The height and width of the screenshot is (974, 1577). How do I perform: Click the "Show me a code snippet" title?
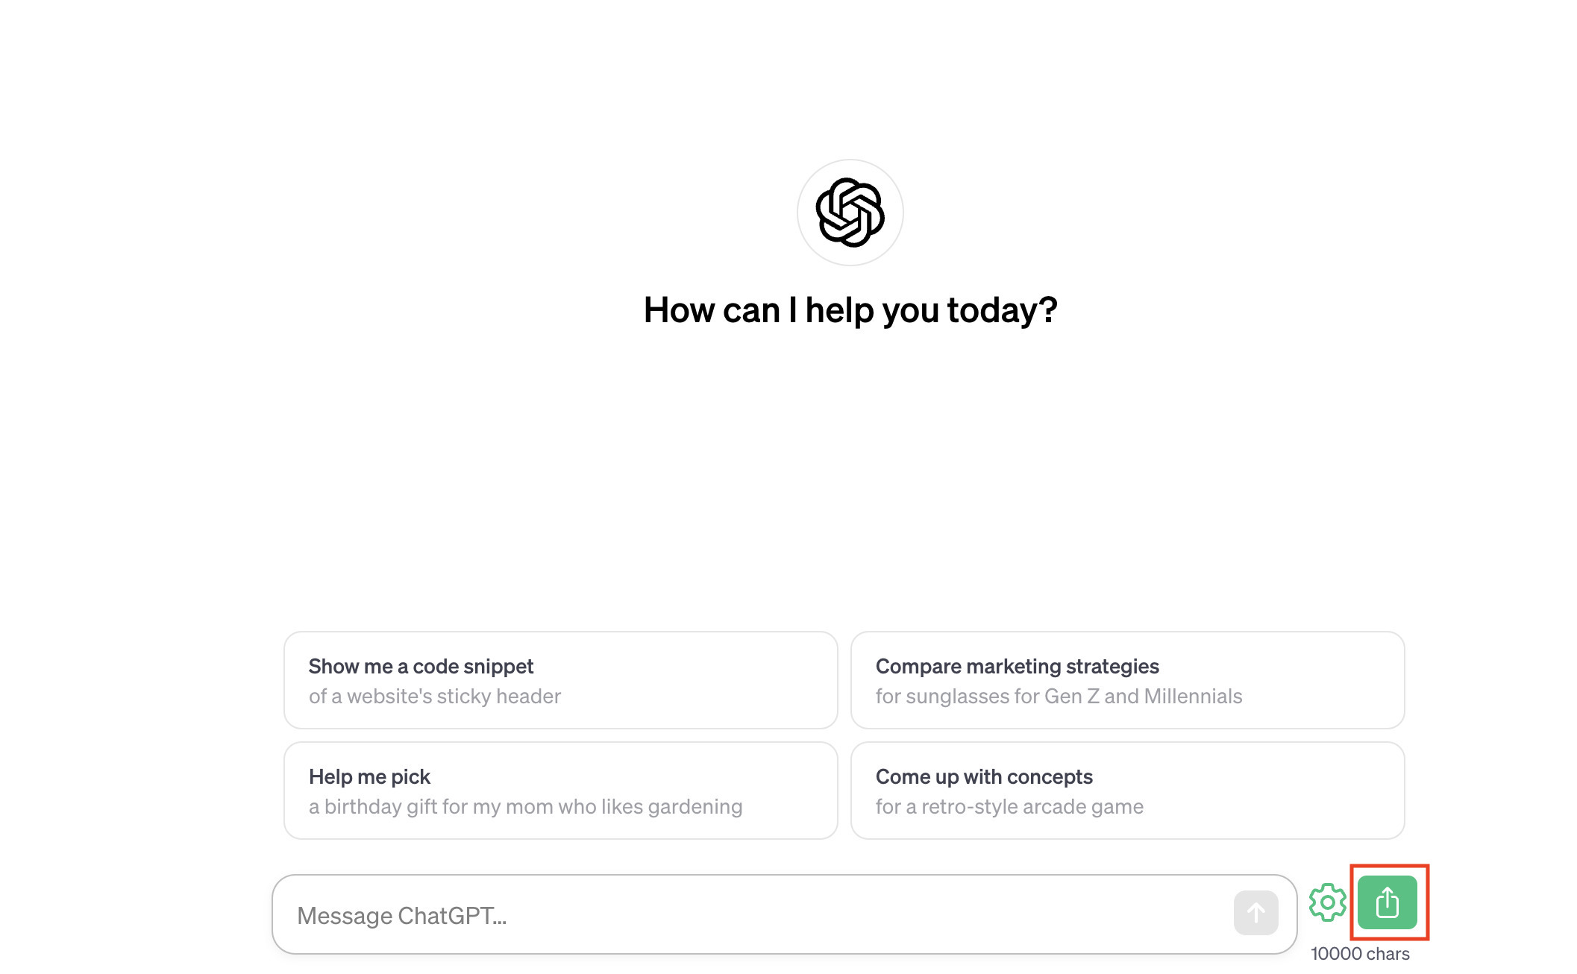click(421, 666)
